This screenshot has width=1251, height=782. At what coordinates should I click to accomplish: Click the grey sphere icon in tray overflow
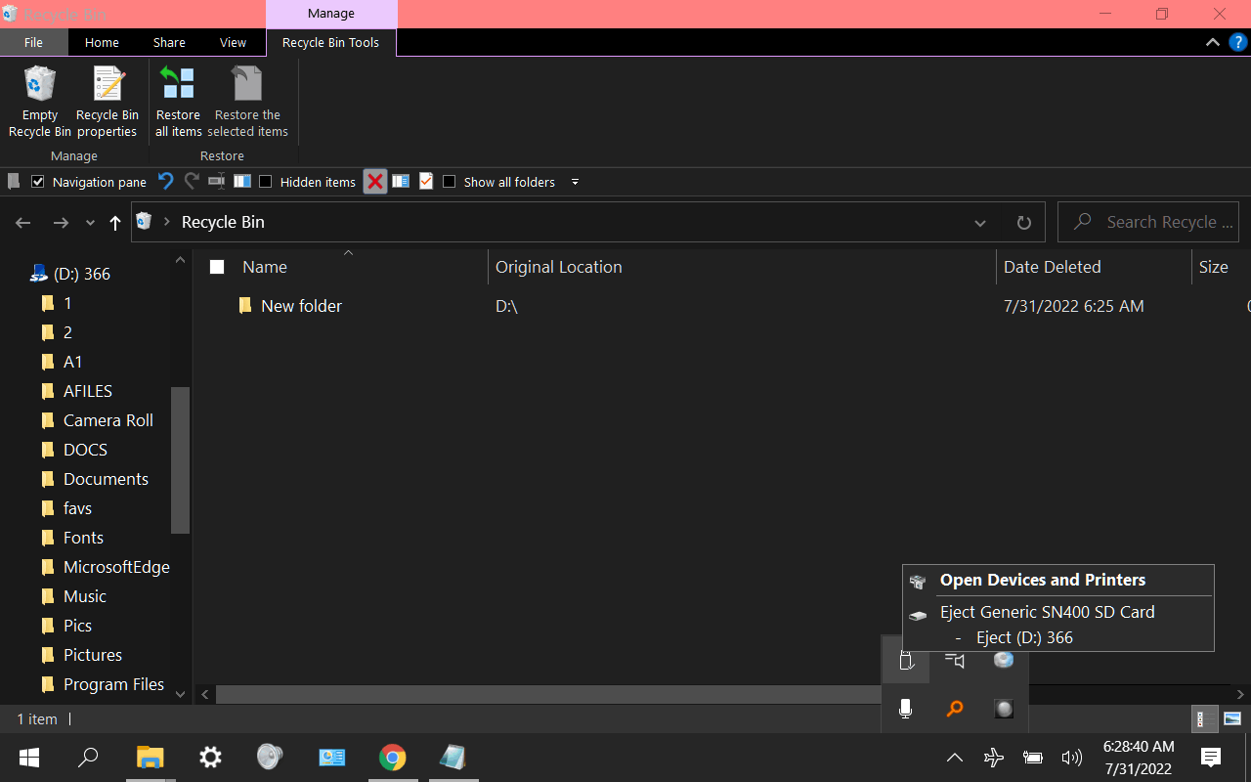click(x=1004, y=709)
